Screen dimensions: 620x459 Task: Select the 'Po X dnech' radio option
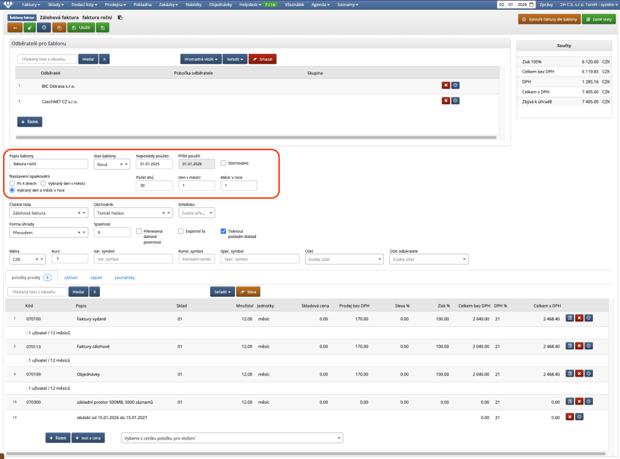point(12,182)
